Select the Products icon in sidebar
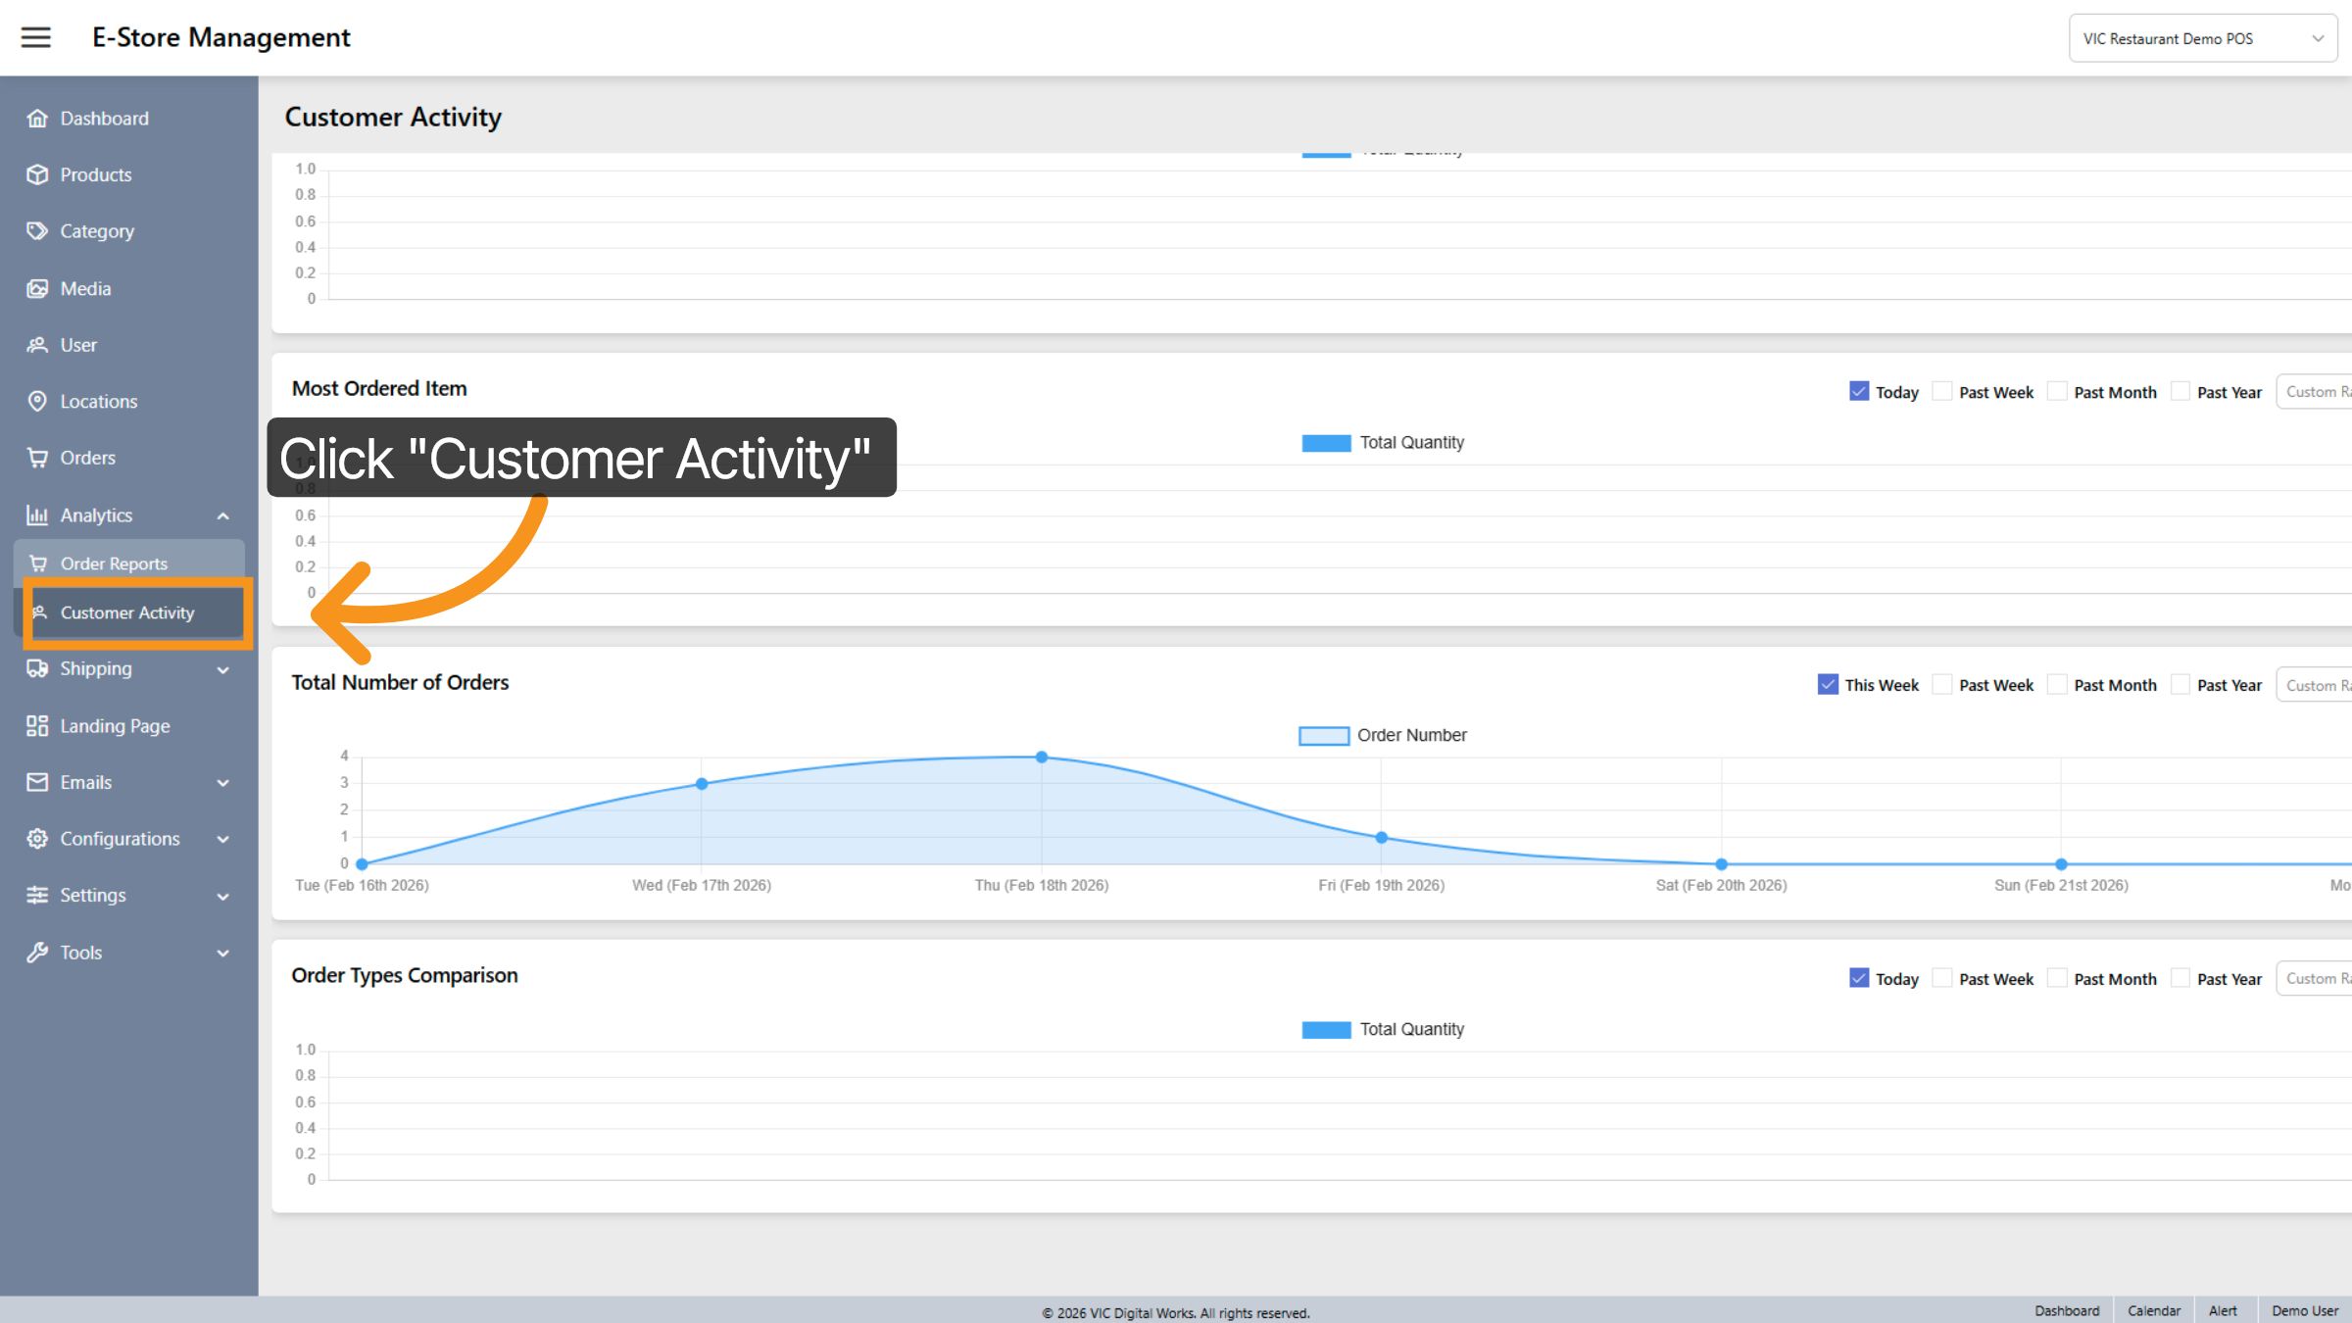The width and height of the screenshot is (2352, 1323). point(37,174)
